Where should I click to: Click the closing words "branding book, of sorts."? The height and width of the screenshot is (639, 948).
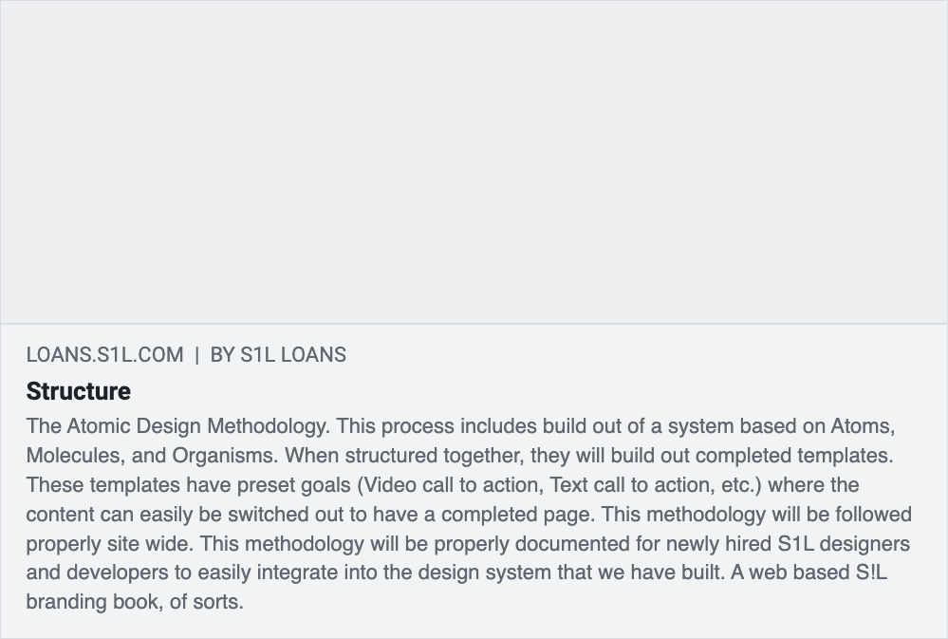135,602
